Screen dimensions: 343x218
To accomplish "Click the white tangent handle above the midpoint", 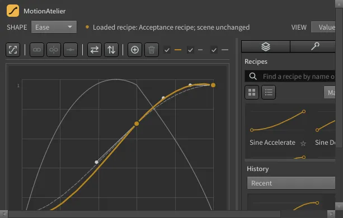I will coord(163,98).
